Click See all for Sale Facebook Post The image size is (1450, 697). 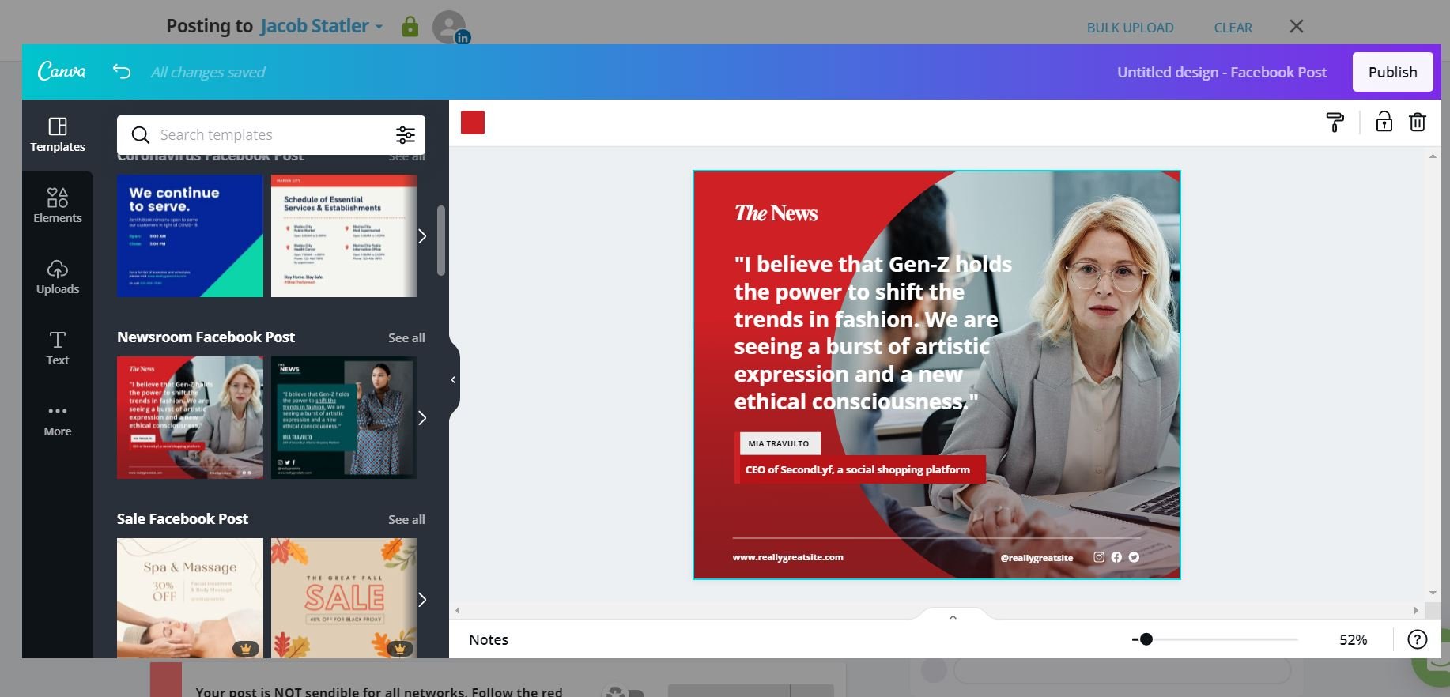click(406, 519)
